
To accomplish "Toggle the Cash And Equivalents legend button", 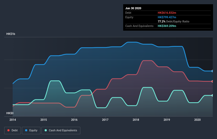I will [x=61, y=131].
